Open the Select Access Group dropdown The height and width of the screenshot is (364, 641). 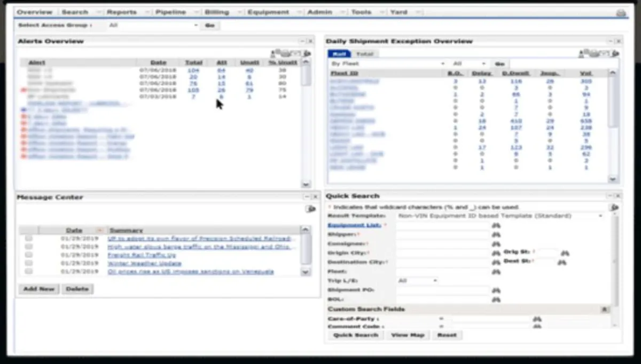coord(152,25)
